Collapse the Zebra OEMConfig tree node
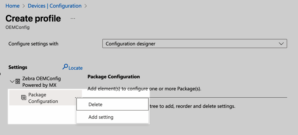 click(12, 81)
